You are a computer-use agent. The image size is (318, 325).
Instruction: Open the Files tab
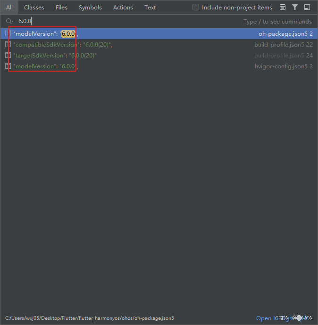61,8
